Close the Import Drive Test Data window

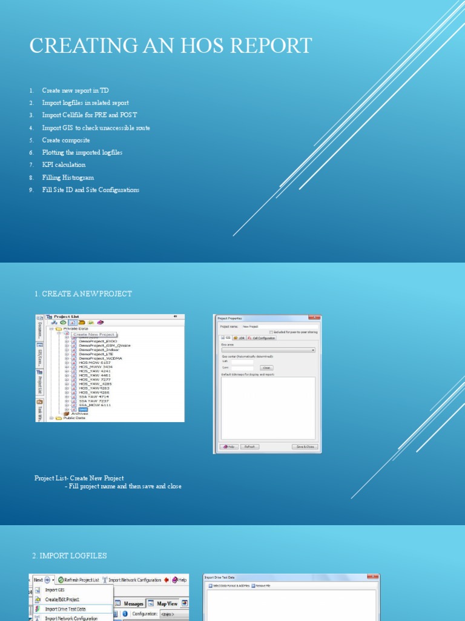click(x=373, y=577)
